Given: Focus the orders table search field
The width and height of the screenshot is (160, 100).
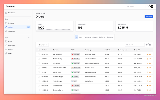Looking at the screenshot, I should point(135,45).
